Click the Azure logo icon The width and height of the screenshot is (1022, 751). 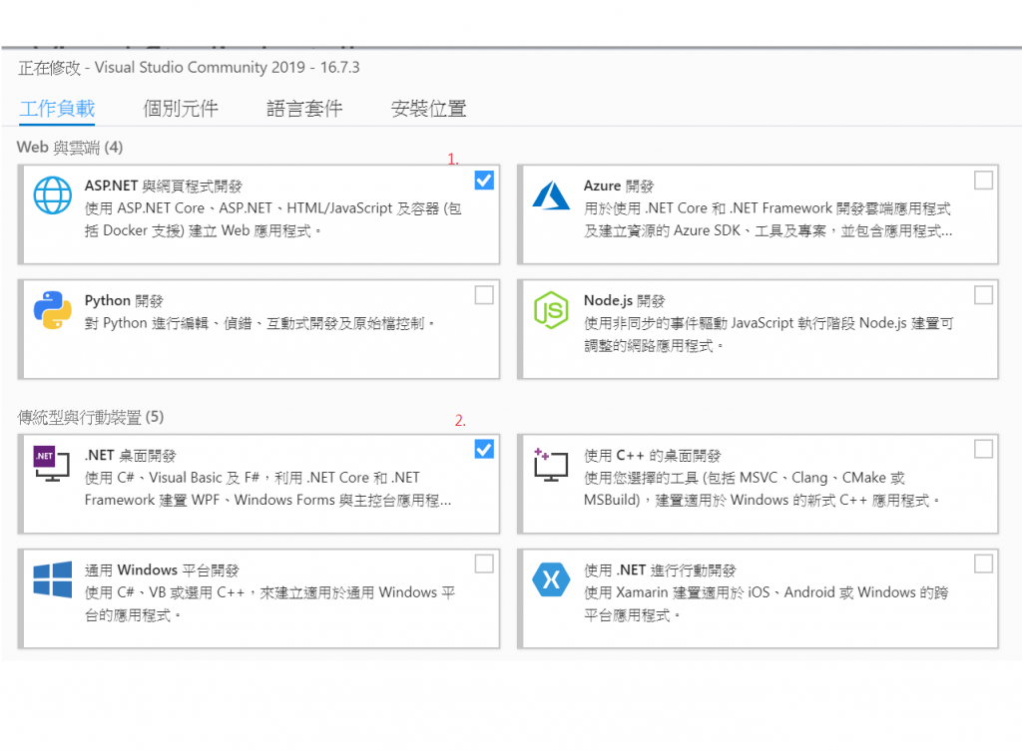(x=551, y=195)
